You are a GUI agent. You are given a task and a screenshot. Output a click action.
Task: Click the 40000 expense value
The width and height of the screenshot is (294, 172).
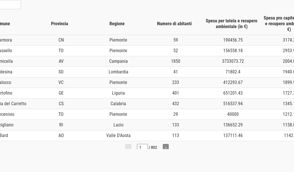pos(233,114)
